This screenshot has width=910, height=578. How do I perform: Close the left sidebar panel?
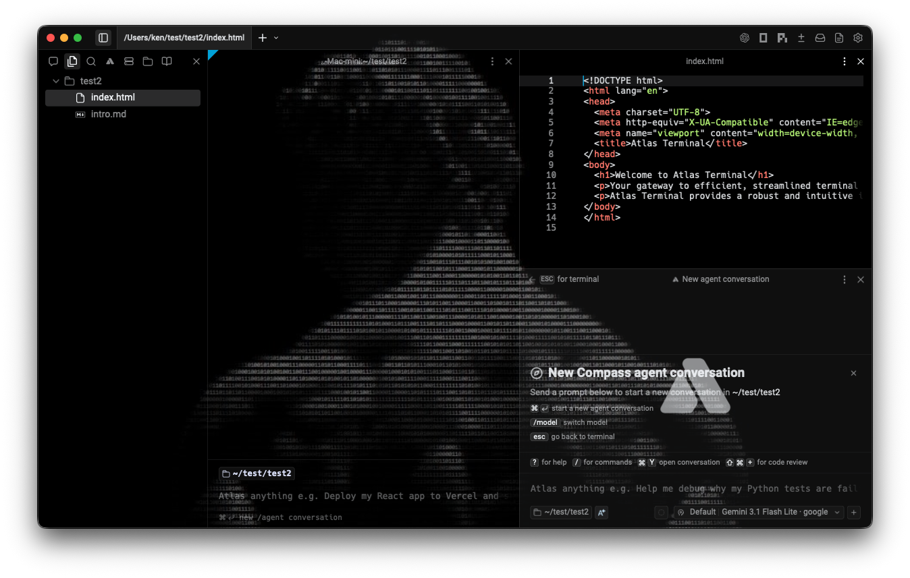[196, 61]
